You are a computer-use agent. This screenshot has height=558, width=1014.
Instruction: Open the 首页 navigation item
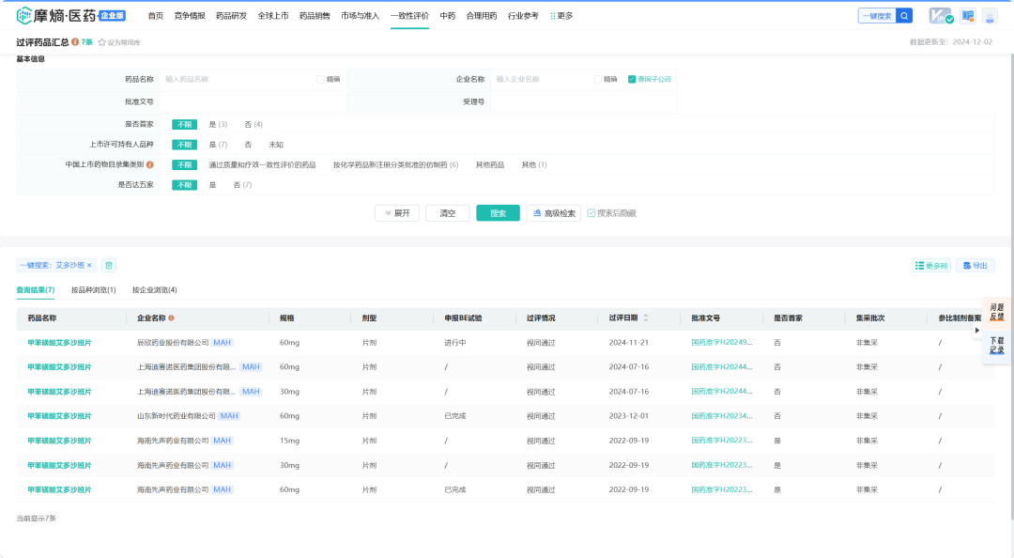click(156, 16)
